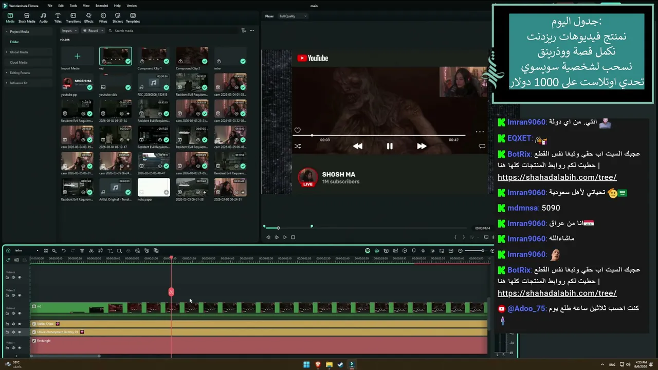Image resolution: width=658 pixels, height=370 pixels.
Task: Click the mark out bracket icon
Action: pos(464,237)
